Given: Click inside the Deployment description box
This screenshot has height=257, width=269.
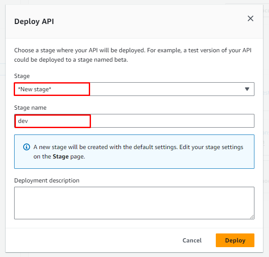Looking at the screenshot, I should click(x=134, y=203).
